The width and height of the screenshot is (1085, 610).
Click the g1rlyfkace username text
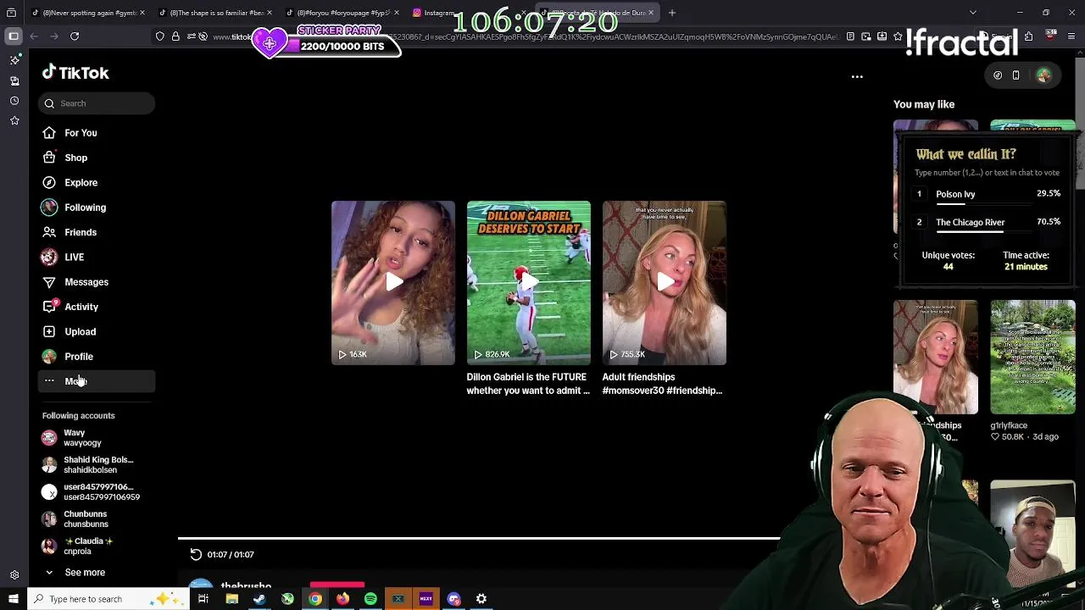click(1009, 425)
